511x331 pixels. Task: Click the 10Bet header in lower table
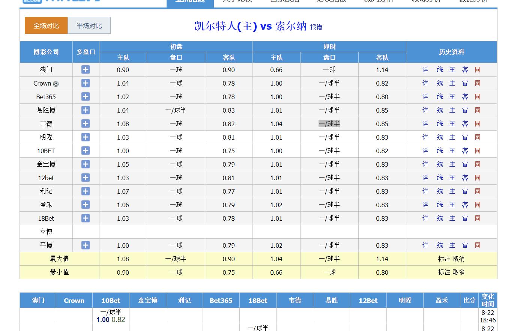click(x=111, y=300)
